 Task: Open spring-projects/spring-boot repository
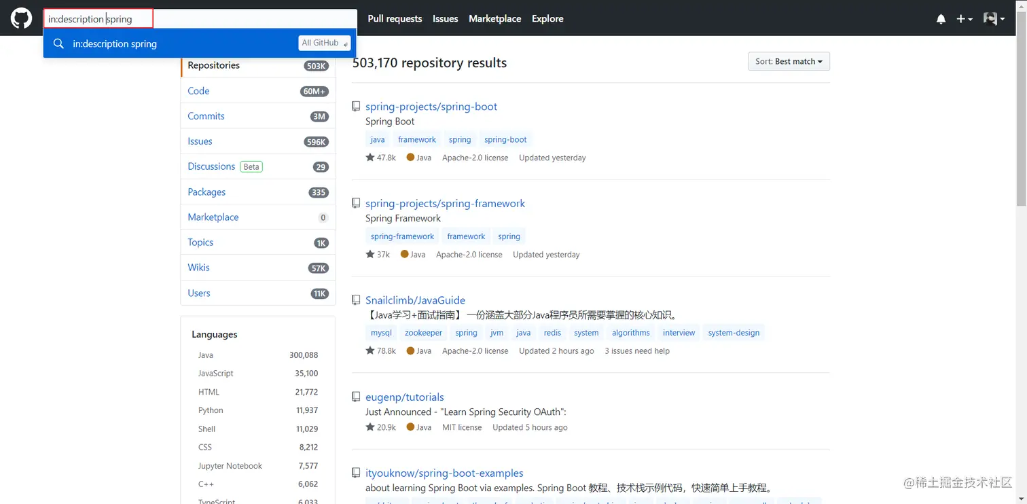pos(431,107)
